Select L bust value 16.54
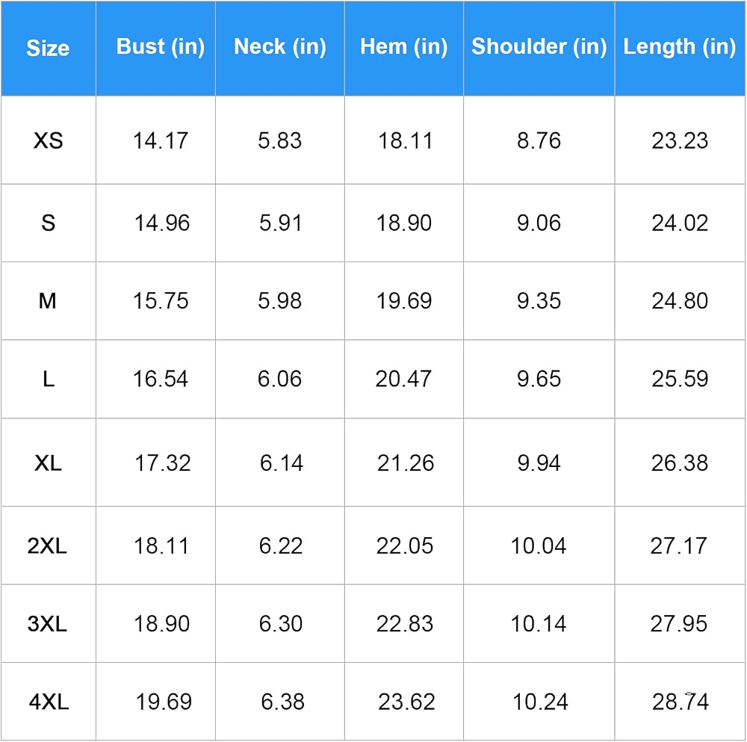This screenshot has height=742, width=747. click(161, 379)
